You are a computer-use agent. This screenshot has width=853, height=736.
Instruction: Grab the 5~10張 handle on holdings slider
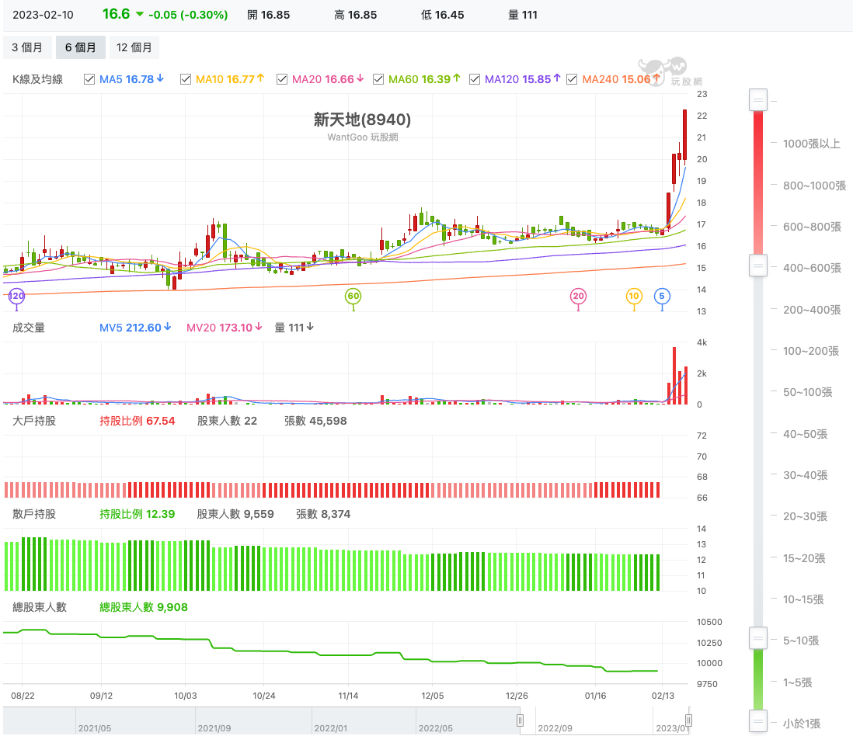[x=757, y=638]
